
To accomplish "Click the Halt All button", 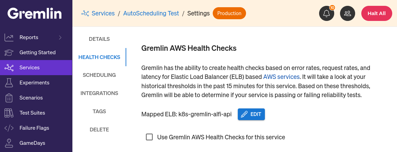I will click(376, 13).
